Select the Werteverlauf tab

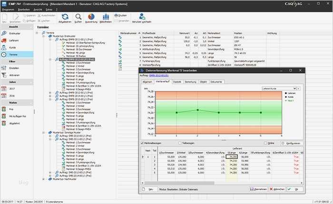(163, 82)
